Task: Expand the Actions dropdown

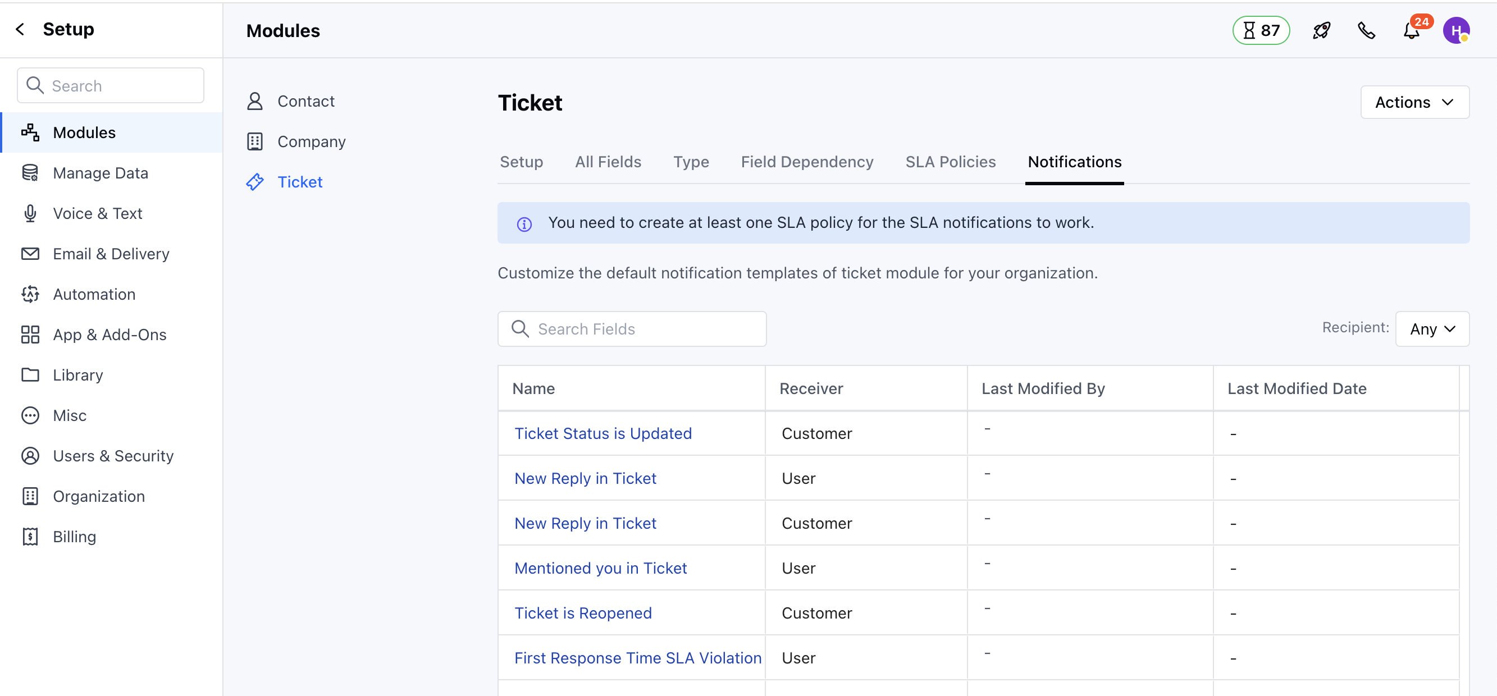Action: coord(1414,102)
